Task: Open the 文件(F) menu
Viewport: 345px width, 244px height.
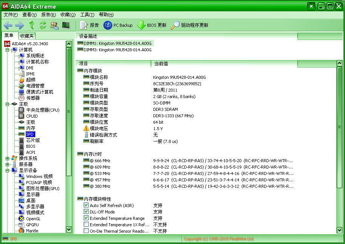Action: [11, 15]
